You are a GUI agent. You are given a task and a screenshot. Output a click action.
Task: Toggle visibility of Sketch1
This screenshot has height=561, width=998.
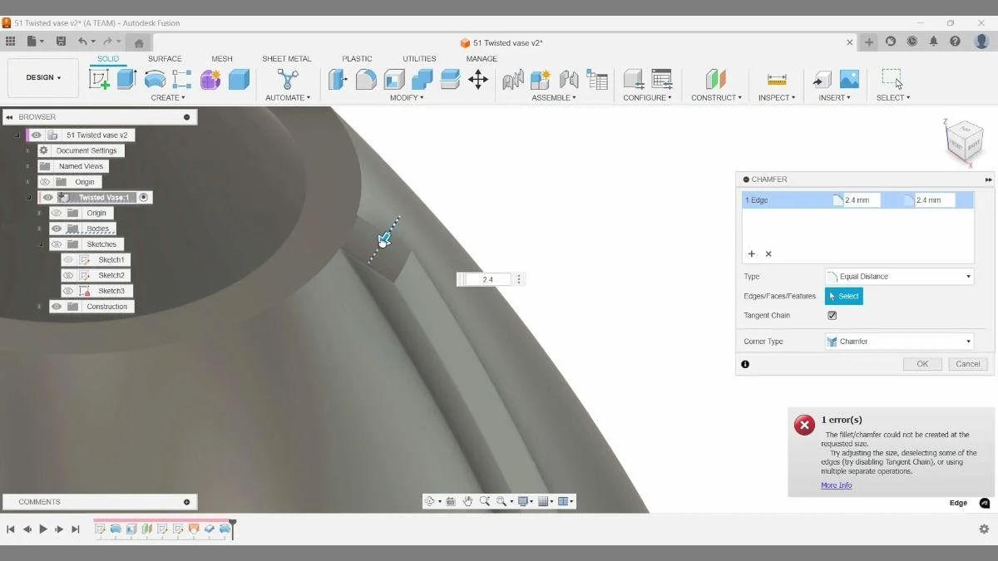coord(69,259)
